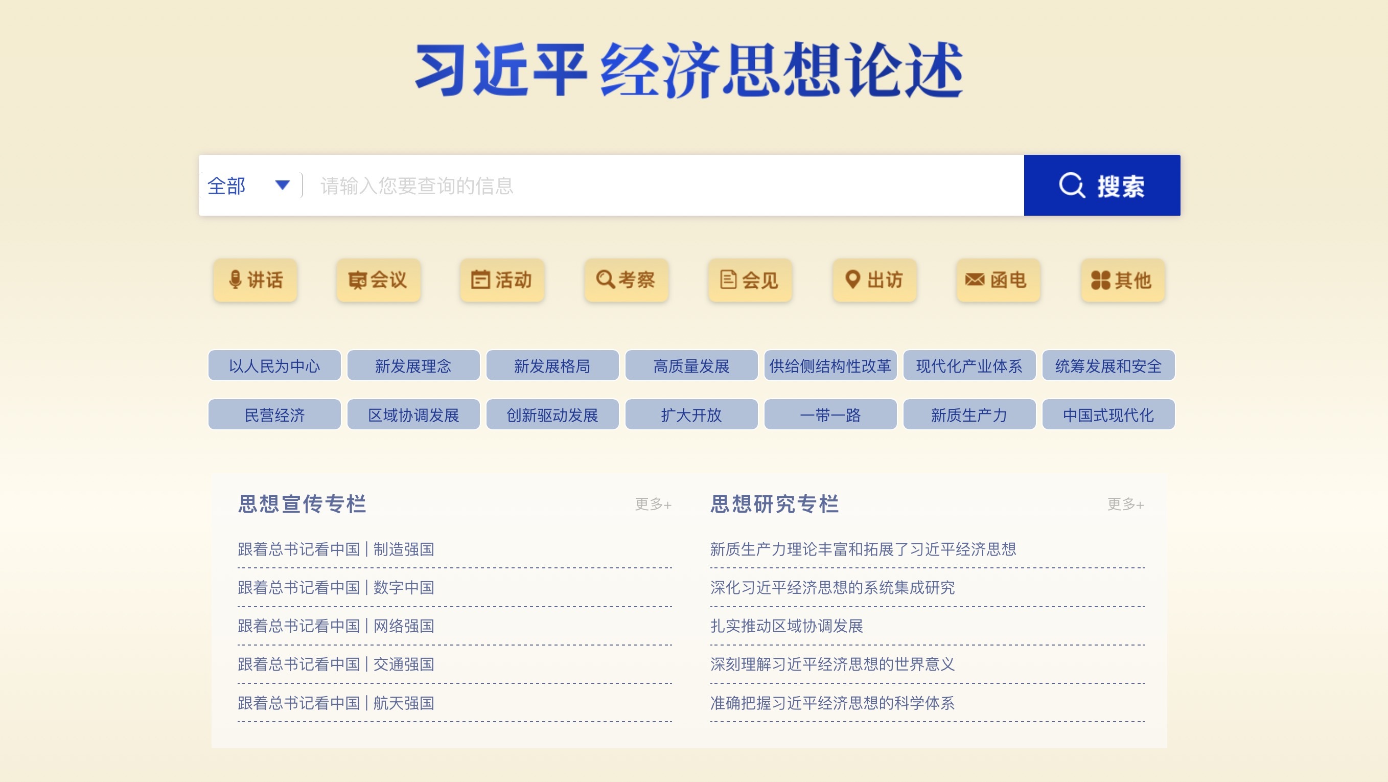Screen dimensions: 1388x782
Task: Click the four-leaf icon on 其他 button
Action: pyautogui.click(x=1100, y=280)
